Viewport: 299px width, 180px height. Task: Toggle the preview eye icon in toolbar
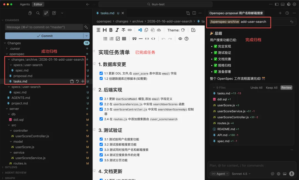[180, 39]
